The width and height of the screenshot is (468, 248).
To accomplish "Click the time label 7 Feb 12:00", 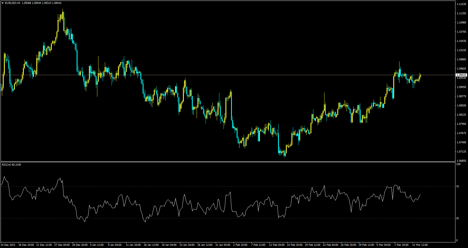I will coord(258,245).
